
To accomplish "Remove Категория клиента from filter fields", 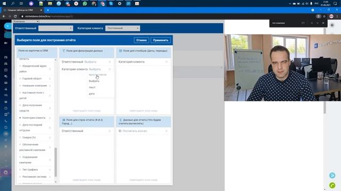I will 110,70.
